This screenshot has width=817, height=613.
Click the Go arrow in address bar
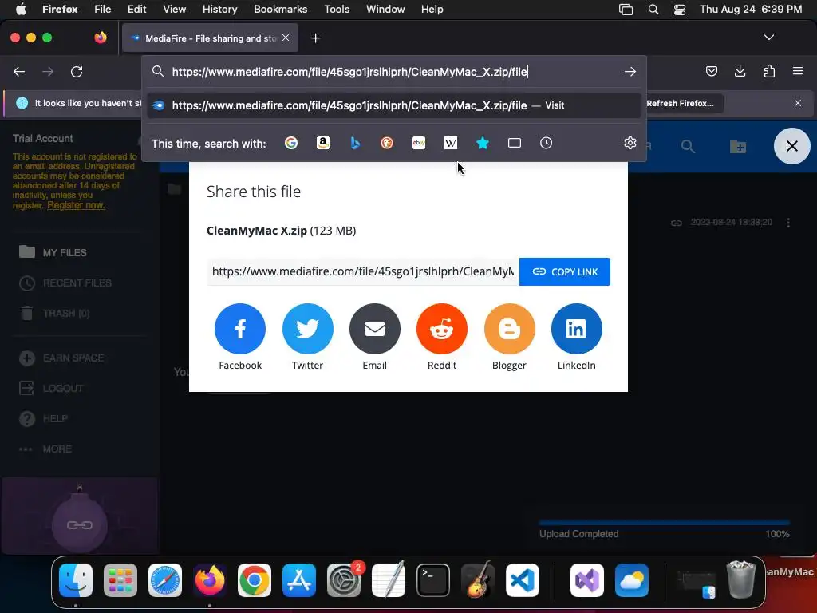click(x=630, y=71)
